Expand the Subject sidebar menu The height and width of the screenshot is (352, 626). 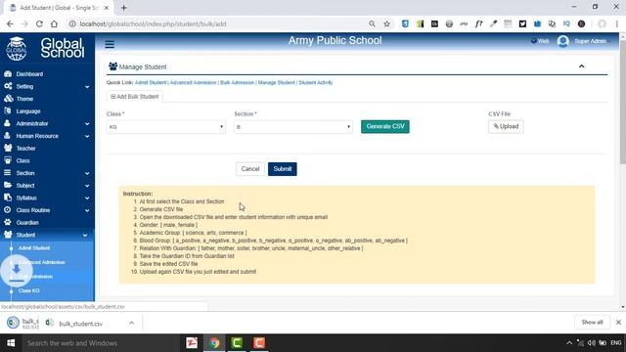(47, 186)
